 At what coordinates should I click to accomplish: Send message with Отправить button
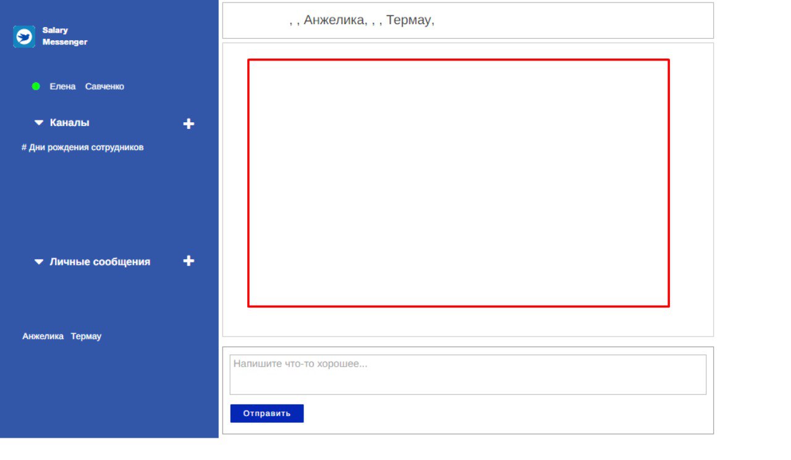tap(267, 414)
